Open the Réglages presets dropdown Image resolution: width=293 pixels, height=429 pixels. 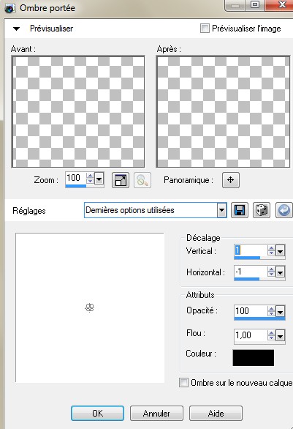point(221,210)
